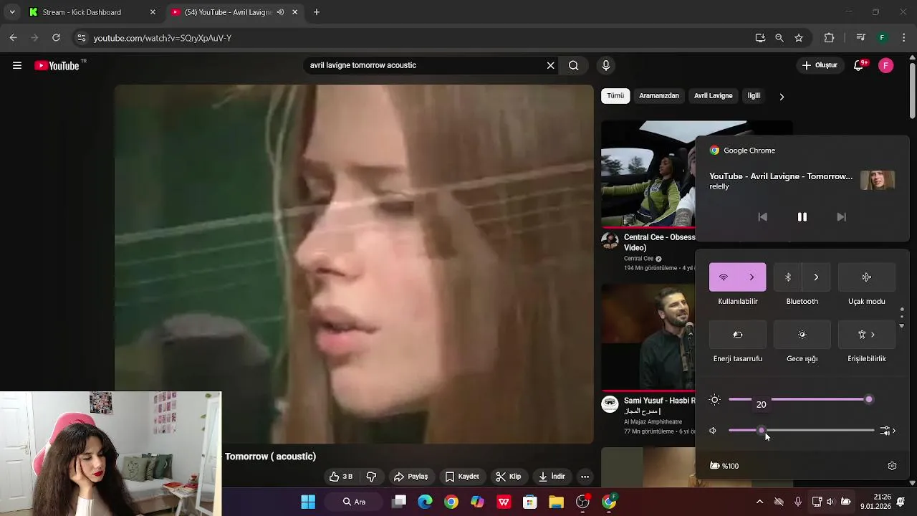
Task: Pause media in Chrome media card
Action: 802,217
